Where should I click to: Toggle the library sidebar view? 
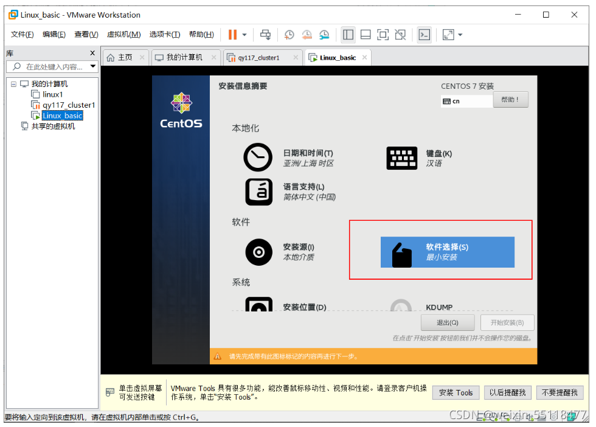[348, 35]
